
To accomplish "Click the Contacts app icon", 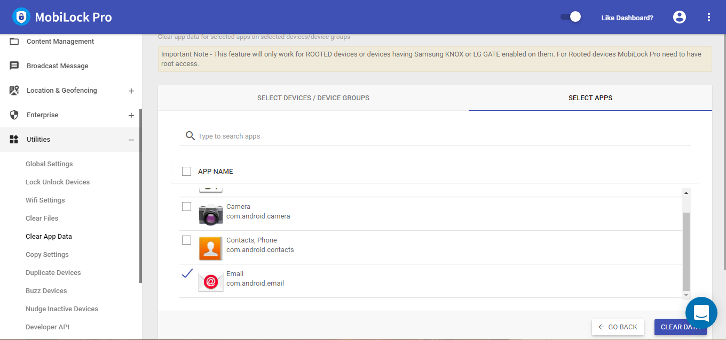I will tap(211, 248).
